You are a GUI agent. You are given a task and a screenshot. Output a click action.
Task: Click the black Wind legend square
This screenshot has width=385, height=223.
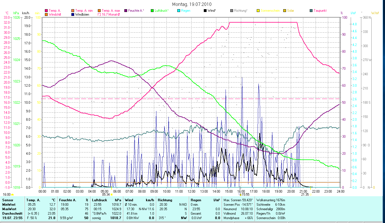pos(205,11)
